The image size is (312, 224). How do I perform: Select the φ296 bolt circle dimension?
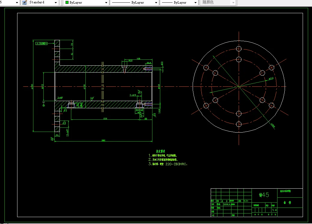[x=273, y=125]
